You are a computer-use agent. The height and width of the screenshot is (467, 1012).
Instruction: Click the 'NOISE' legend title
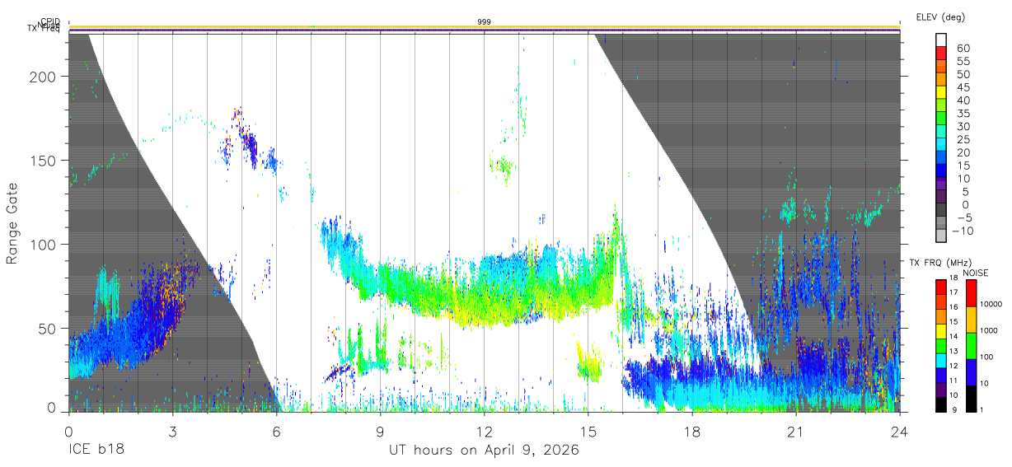pos(976,273)
